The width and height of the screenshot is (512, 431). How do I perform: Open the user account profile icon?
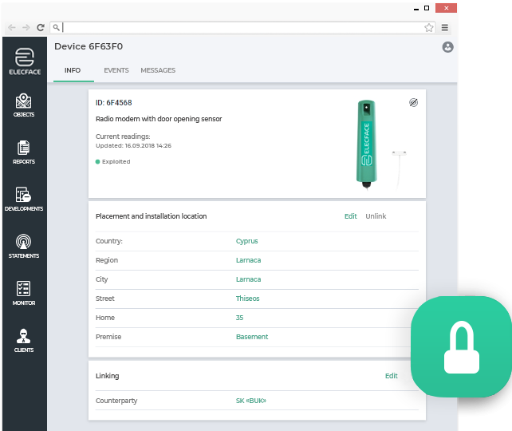[447, 47]
